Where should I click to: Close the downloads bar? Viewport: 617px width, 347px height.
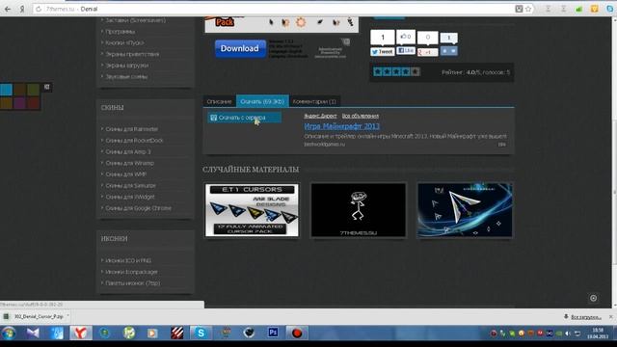pos(610,317)
